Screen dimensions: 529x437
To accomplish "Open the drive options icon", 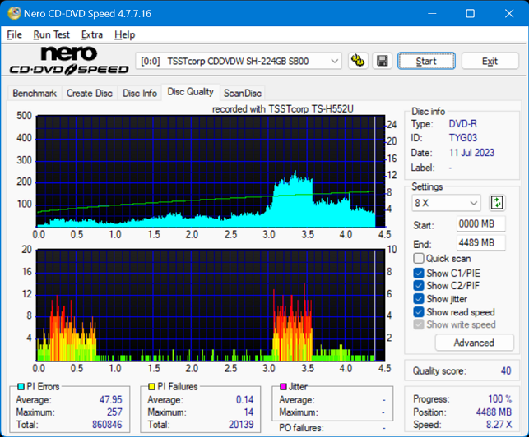I will pos(358,61).
